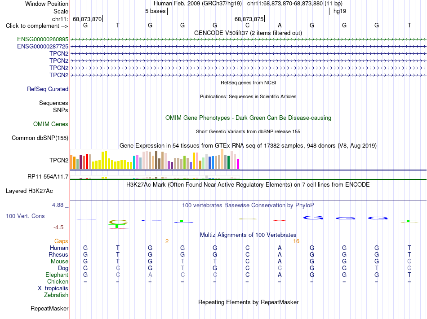Open the TPCN2 GTEx tissue expression bar chart
This screenshot has width=427, height=319.
tap(155, 159)
